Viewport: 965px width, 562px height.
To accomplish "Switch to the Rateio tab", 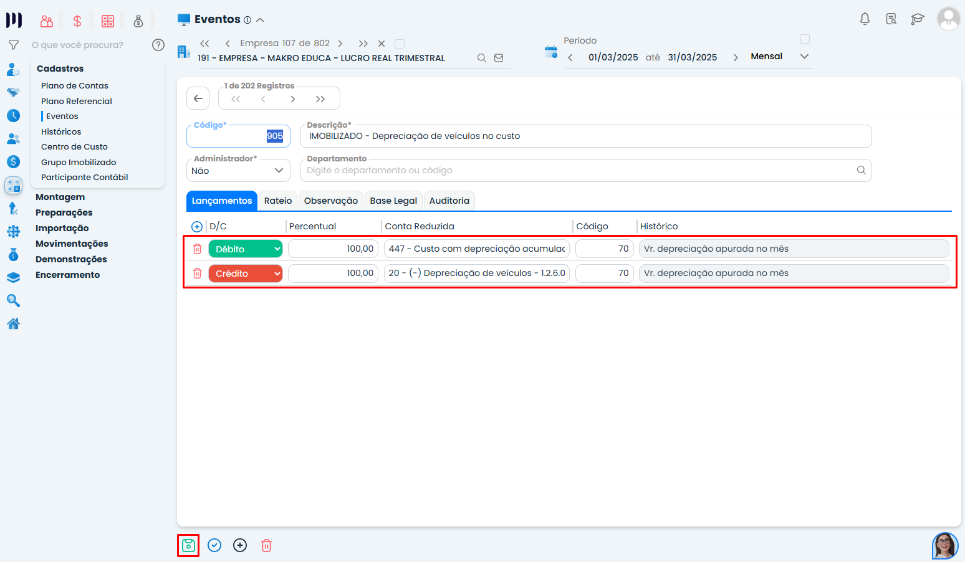I will 278,201.
